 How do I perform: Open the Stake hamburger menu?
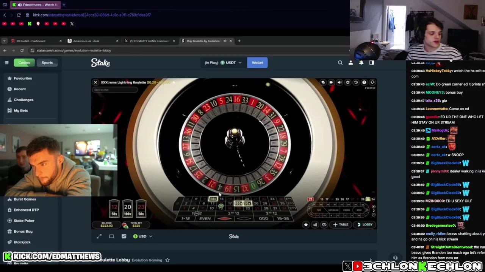pos(6,63)
